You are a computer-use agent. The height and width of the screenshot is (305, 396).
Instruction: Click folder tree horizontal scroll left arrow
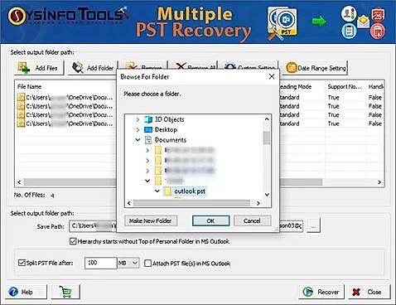coord(129,203)
